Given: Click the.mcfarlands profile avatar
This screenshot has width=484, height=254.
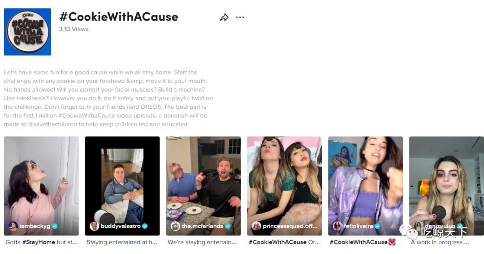Looking at the screenshot, I should click(x=175, y=226).
